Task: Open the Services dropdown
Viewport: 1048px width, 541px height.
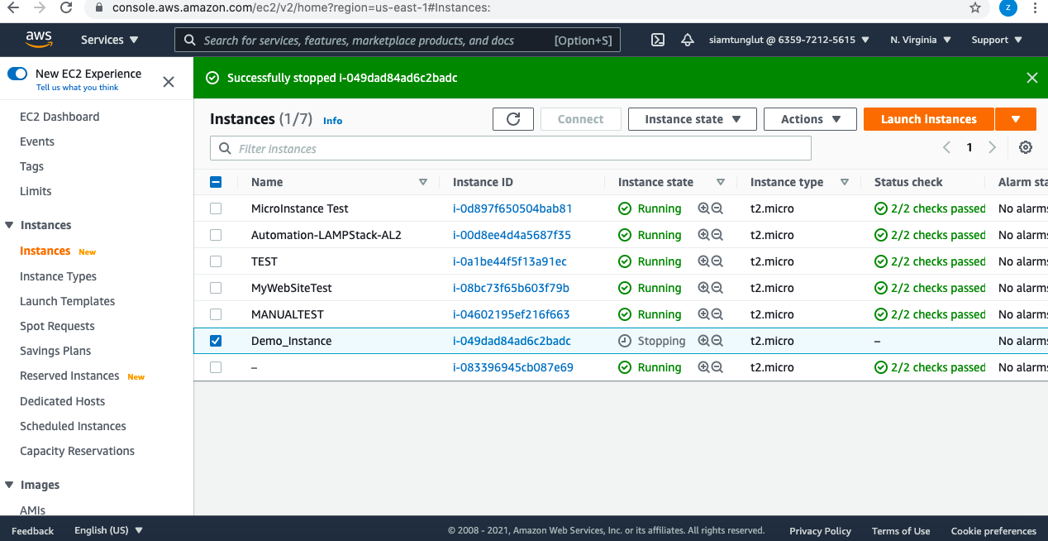Action: click(x=109, y=40)
